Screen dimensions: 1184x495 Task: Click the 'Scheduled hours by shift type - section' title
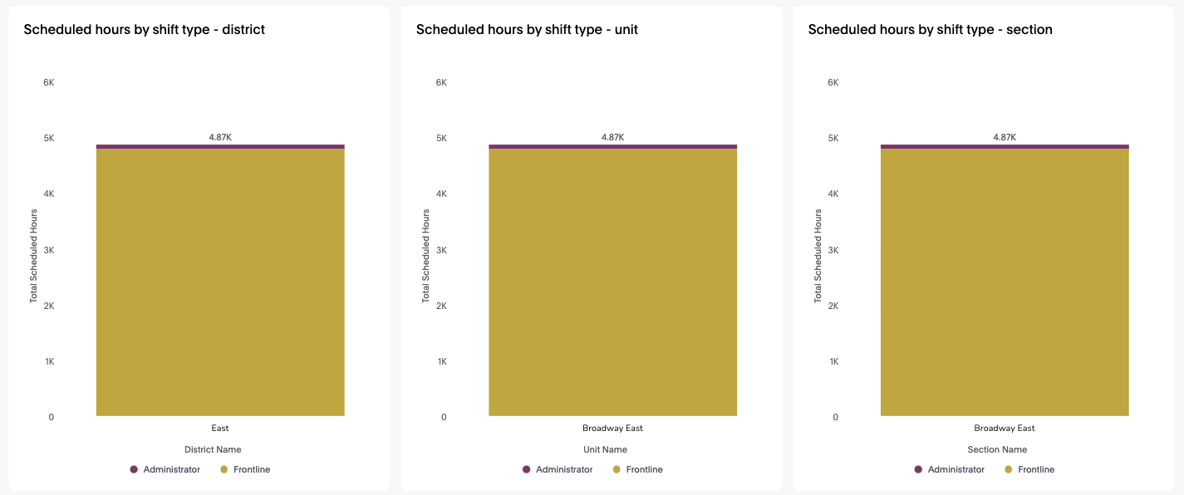click(x=930, y=30)
